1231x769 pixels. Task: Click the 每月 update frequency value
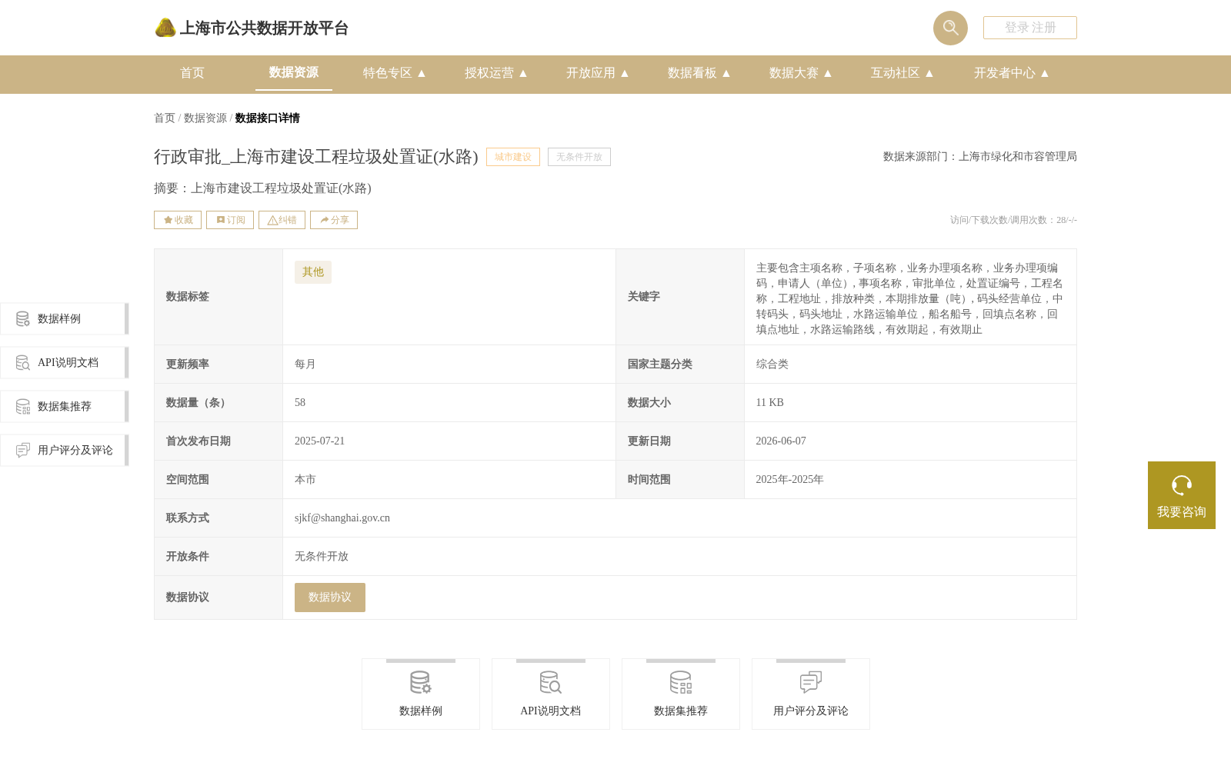coord(305,365)
